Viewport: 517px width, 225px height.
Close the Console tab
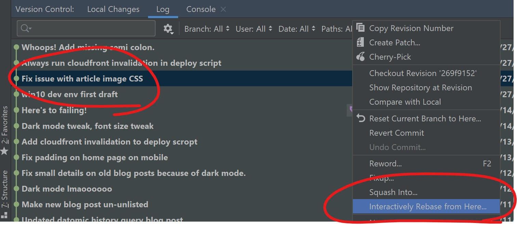223,9
